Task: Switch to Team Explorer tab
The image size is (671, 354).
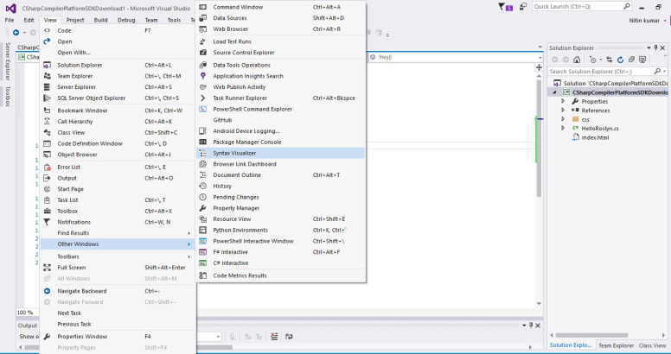Action: point(616,345)
